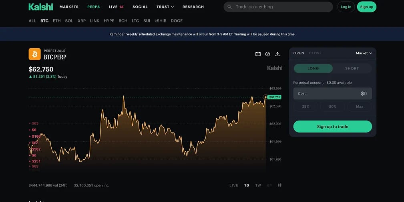This screenshot has height=202, width=404.
Task: Select the HYPE filter
Action: [109, 21]
